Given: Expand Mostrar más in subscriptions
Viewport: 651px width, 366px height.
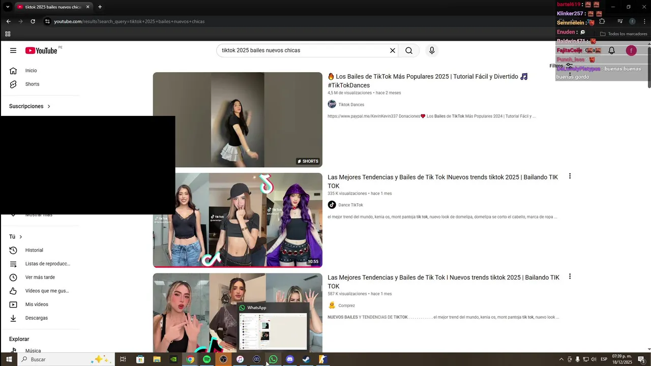Looking at the screenshot, I should point(39,215).
